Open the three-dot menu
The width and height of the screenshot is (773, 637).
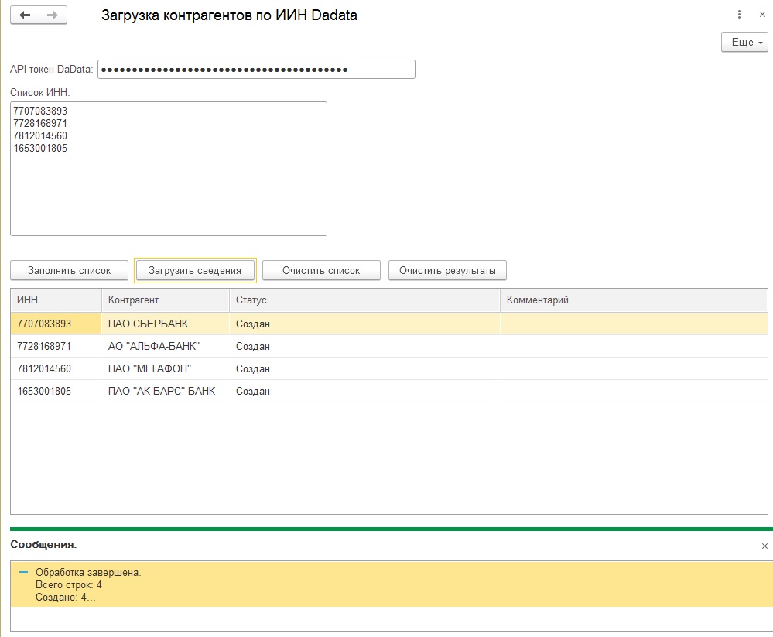[x=739, y=15]
